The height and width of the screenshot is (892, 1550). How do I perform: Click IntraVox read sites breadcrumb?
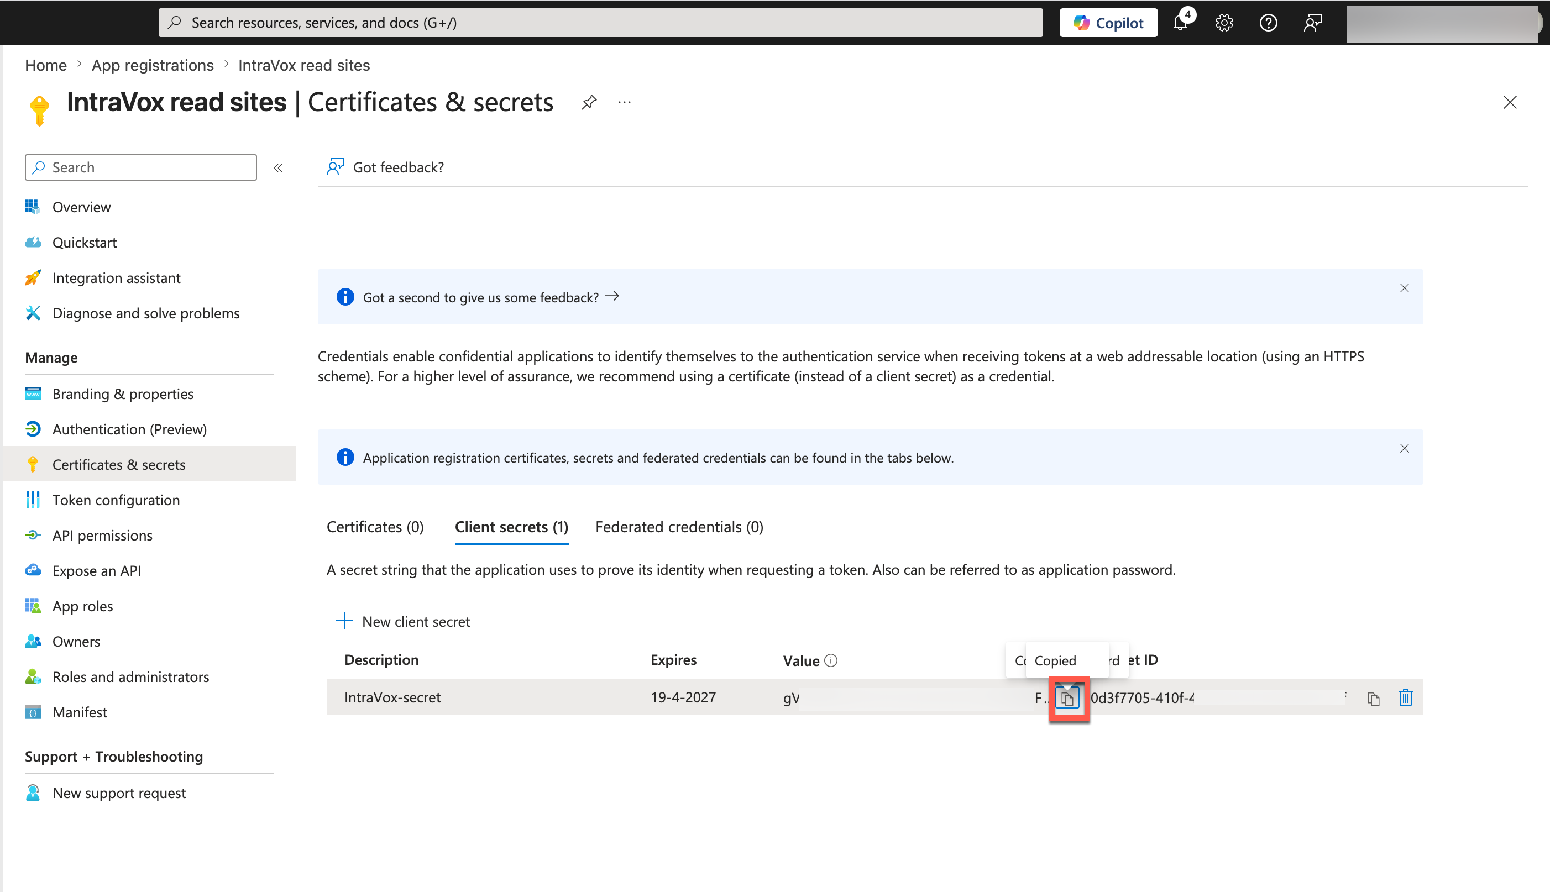pyautogui.click(x=304, y=65)
